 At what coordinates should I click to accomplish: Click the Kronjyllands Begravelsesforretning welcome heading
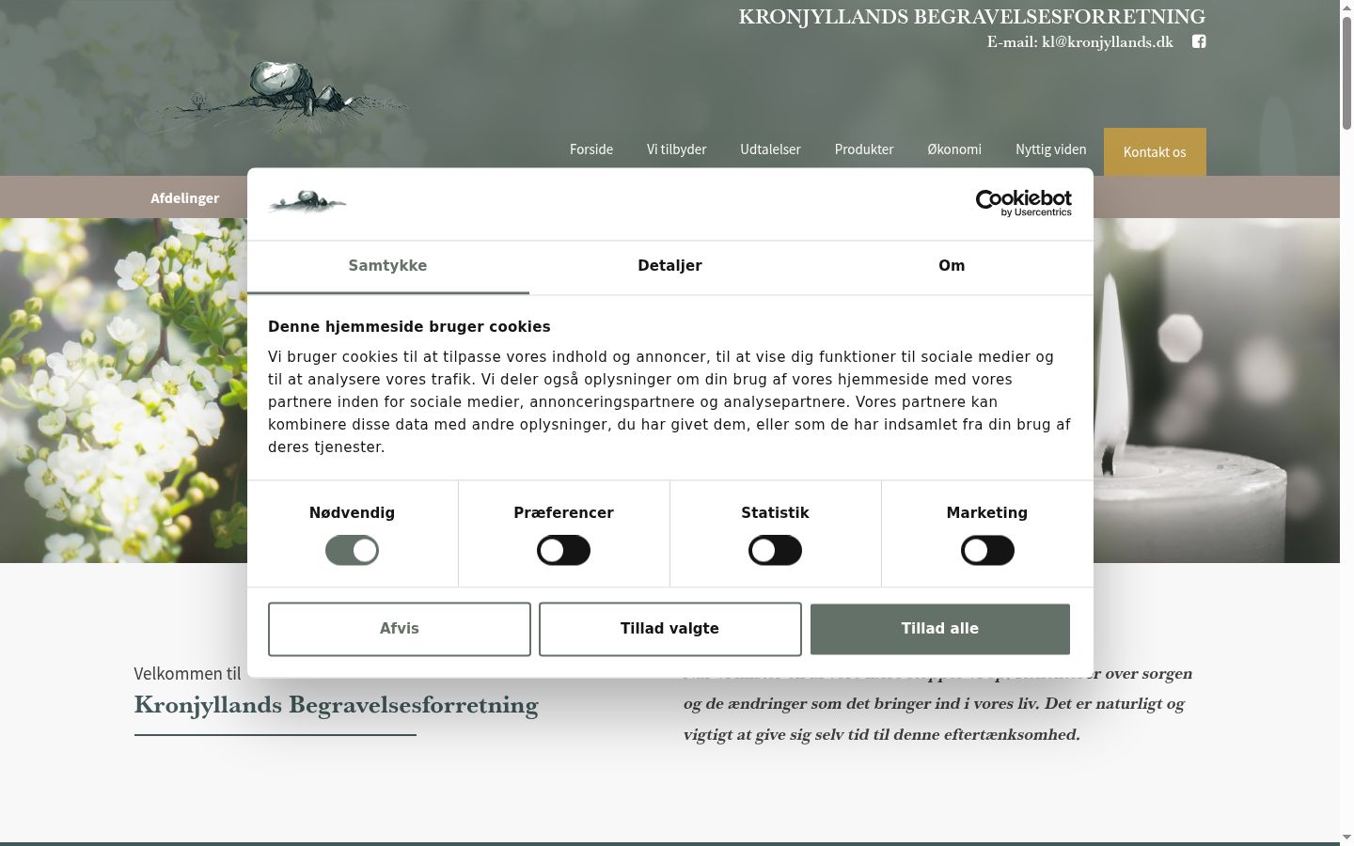coord(336,705)
